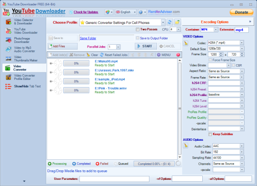Click the YouTube Downloader logo
This screenshot has height=186, width=257.
[x=34, y=11]
